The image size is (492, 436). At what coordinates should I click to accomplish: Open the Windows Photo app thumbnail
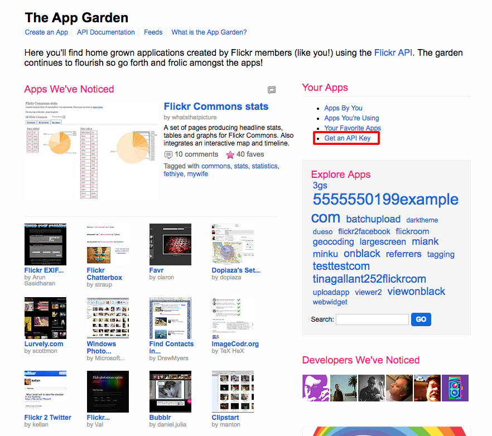108,318
